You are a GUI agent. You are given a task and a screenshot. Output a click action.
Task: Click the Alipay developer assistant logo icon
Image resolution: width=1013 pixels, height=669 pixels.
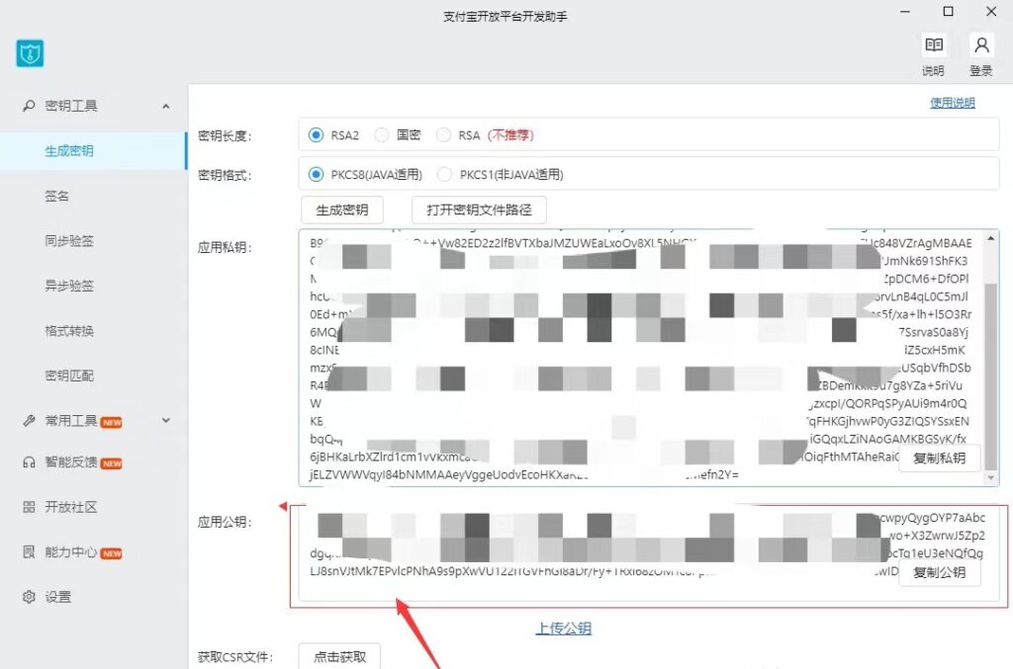point(29,54)
